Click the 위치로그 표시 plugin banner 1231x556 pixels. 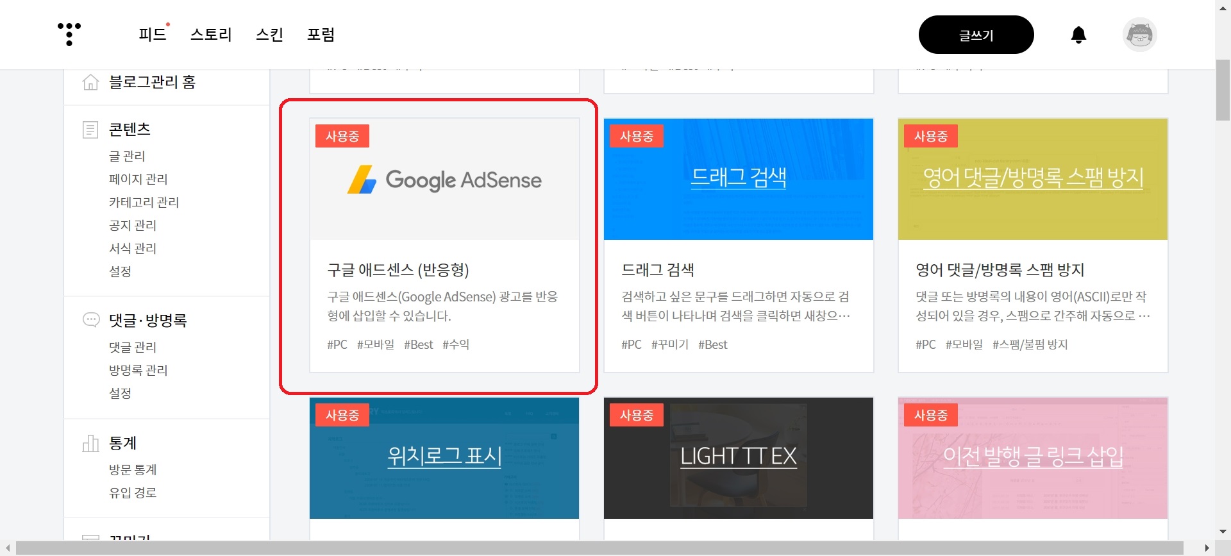(444, 458)
